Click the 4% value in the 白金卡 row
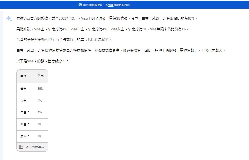Screen dimensions: 249x160 point(40,112)
